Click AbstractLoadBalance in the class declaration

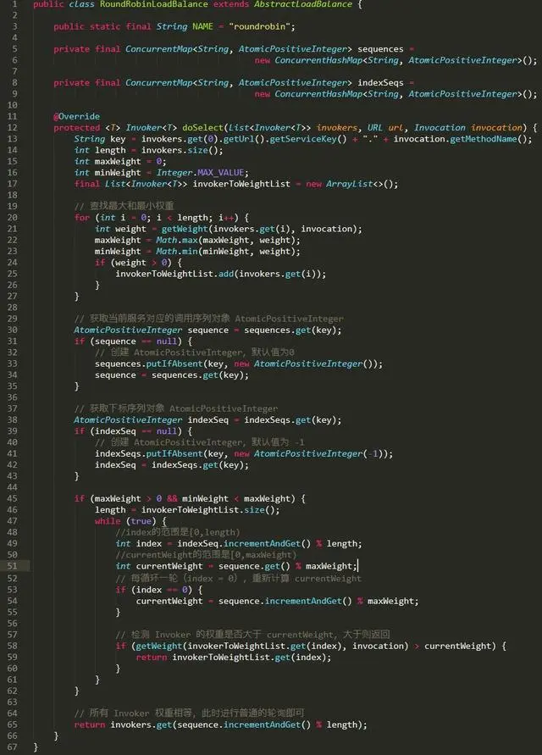tap(303, 4)
